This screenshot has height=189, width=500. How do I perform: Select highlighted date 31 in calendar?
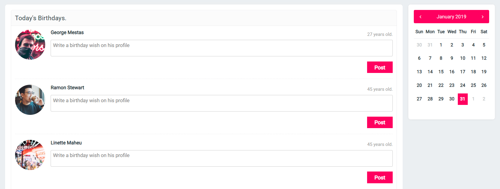point(463,99)
